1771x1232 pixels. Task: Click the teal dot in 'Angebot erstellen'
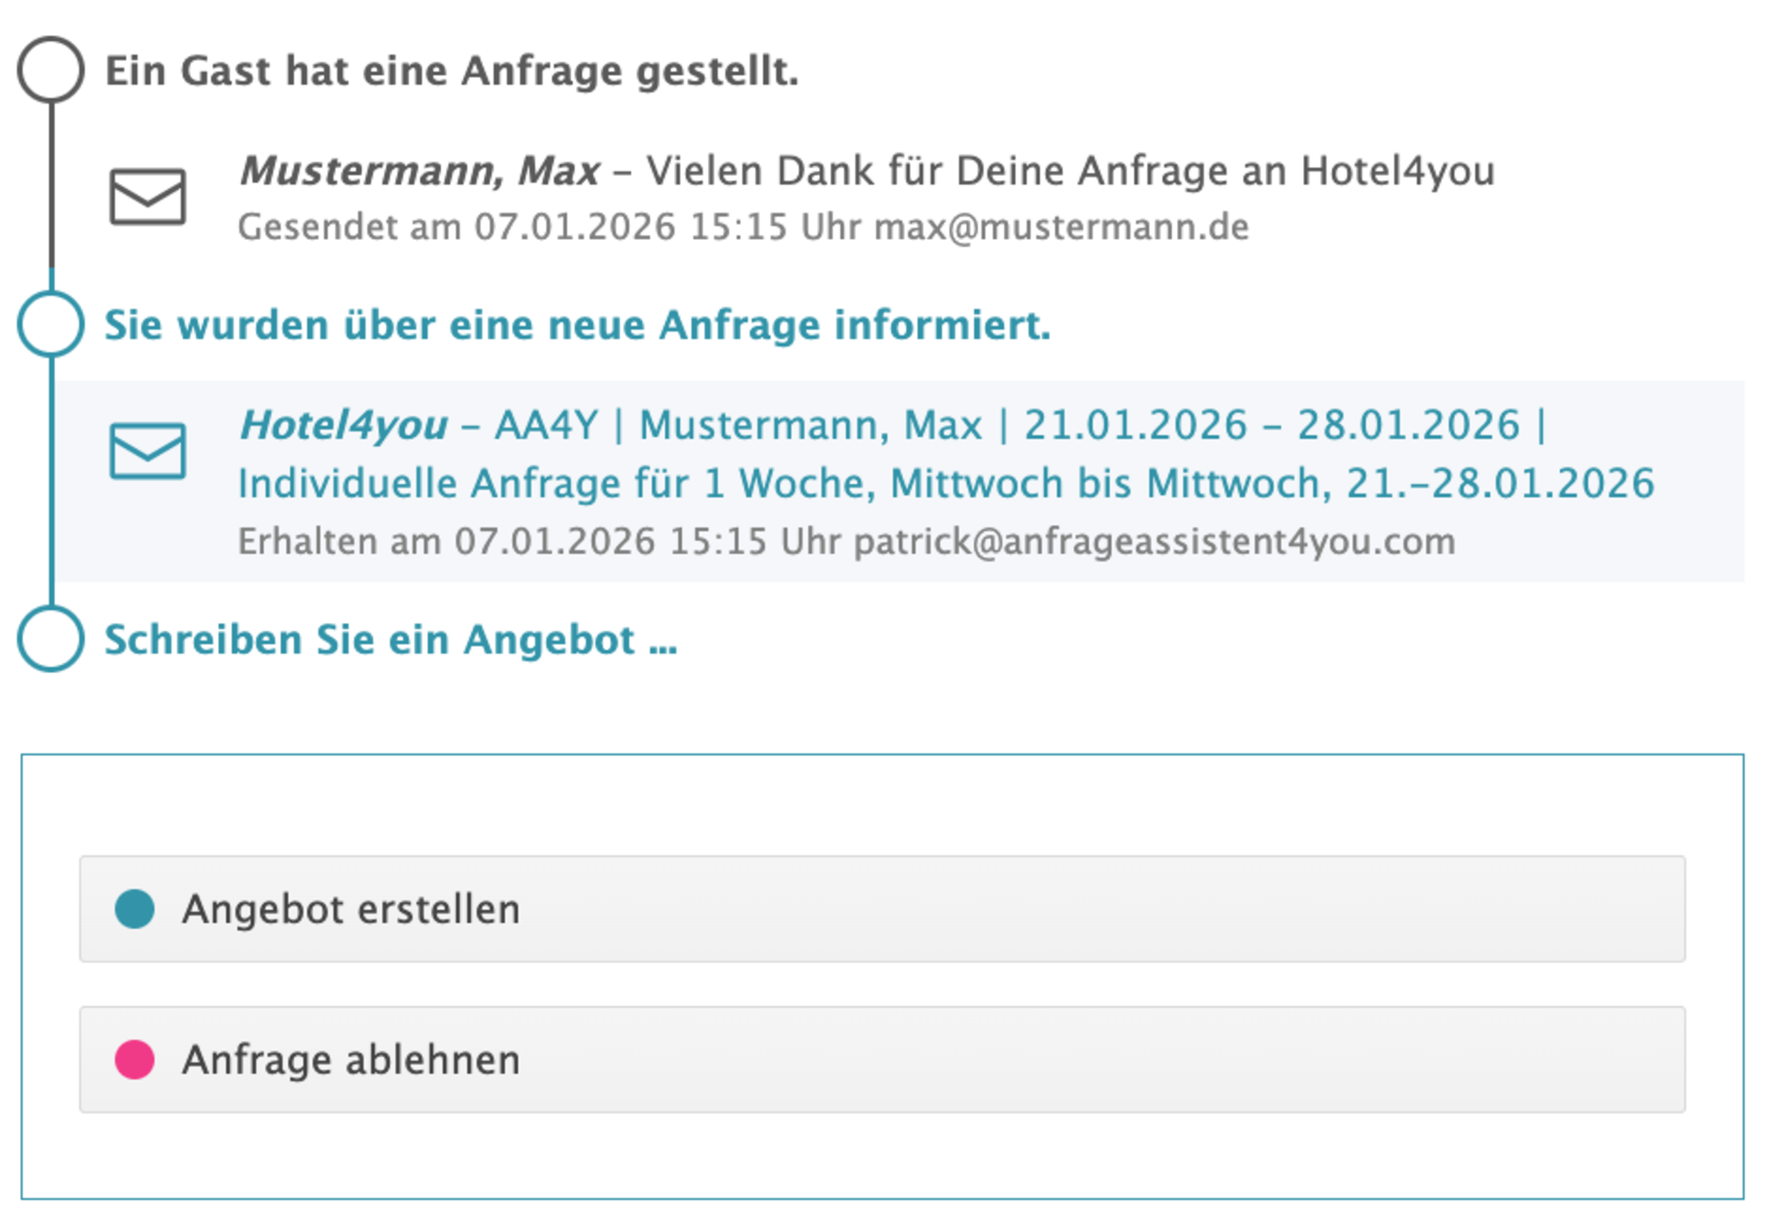click(135, 908)
